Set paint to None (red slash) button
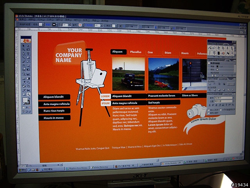250x188 pixels. (30, 107)
